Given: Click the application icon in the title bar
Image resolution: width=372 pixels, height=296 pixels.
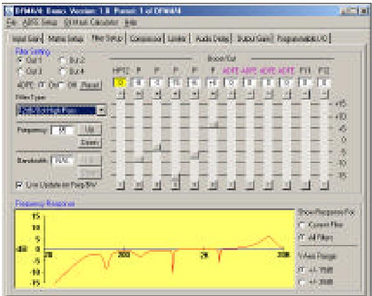Looking at the screenshot, I should tap(9, 11).
